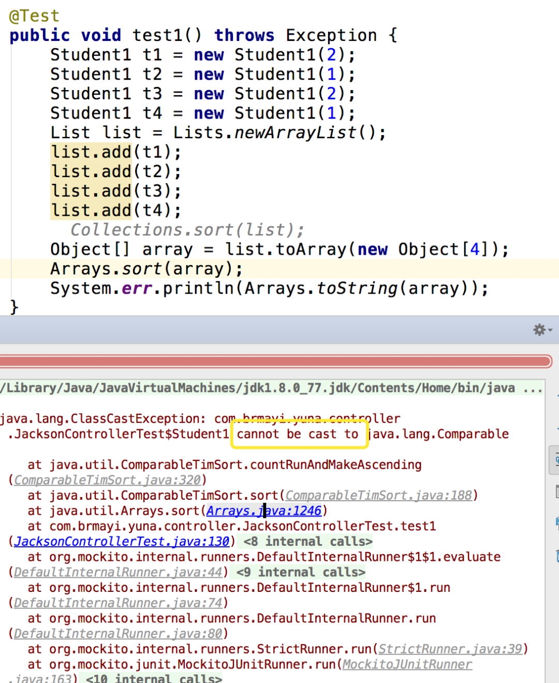Open StrictRunner.java:39 link

(450, 649)
